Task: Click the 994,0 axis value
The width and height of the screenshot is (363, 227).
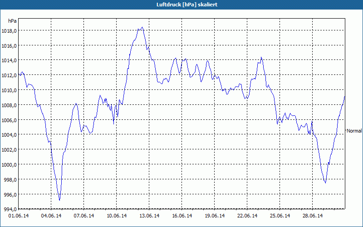Action: (x=10, y=209)
